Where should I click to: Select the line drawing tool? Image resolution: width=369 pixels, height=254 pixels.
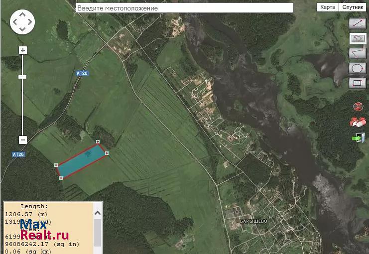click(357, 23)
